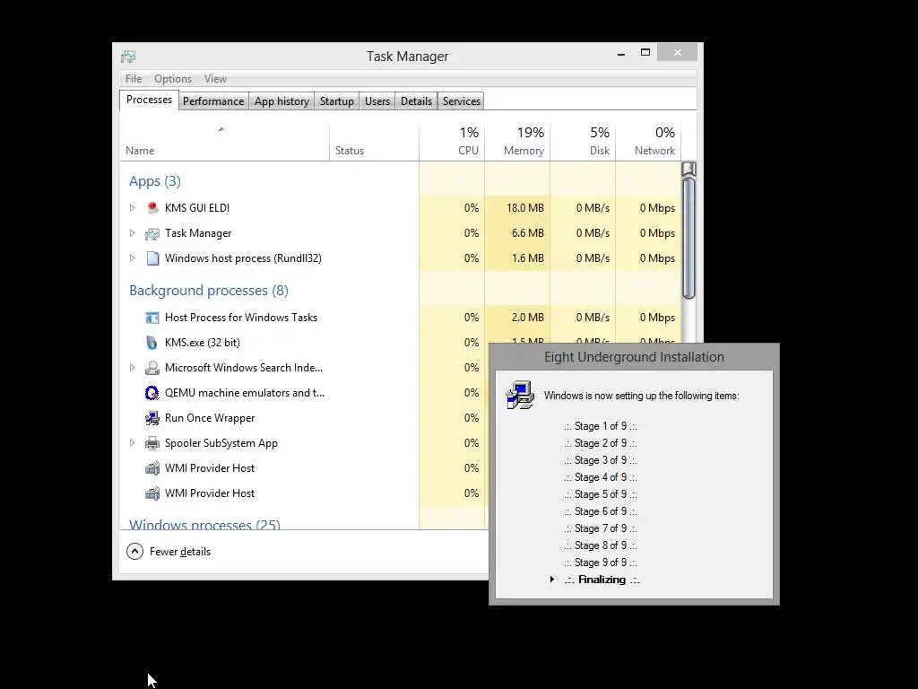This screenshot has width=918, height=689.
Task: Click the process list vertical scrollbar thumb
Action: [x=689, y=238]
